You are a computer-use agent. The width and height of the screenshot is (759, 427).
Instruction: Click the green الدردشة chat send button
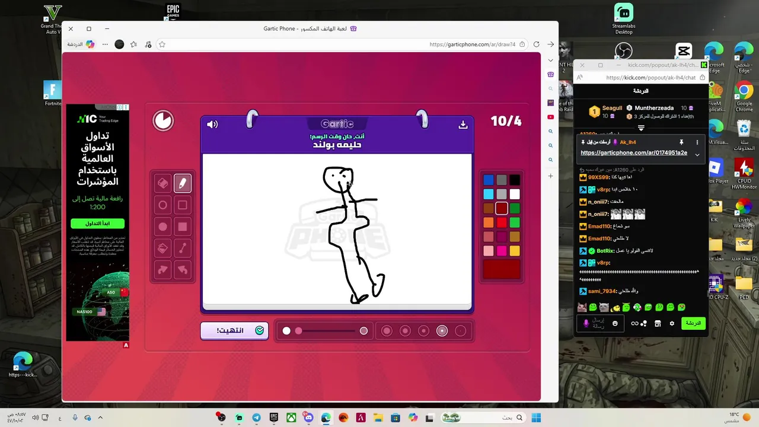[693, 323]
